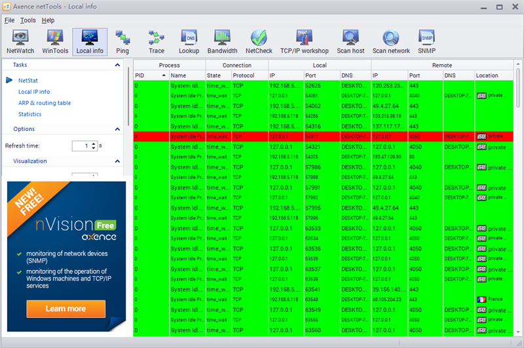Viewport: 524px width, 348px height.
Task: Open the NetCheck tool
Action: coord(259,42)
